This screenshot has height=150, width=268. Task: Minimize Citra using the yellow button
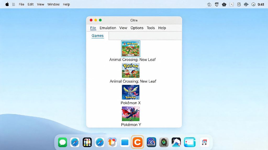click(96, 20)
